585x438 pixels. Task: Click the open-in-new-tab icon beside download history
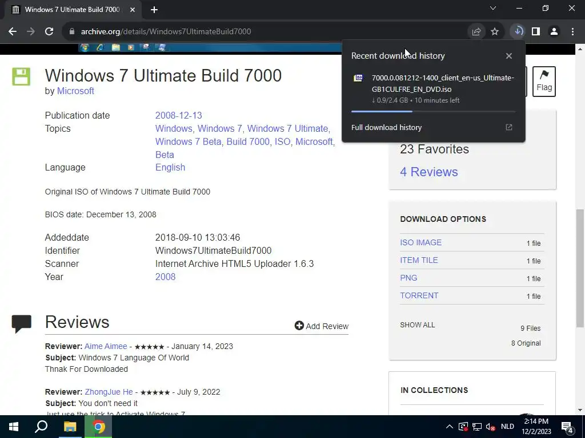(509, 127)
